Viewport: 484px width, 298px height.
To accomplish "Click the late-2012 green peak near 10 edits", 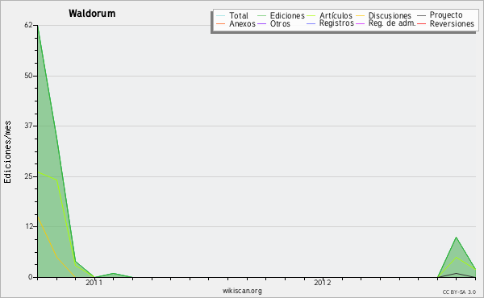I will coord(457,237).
